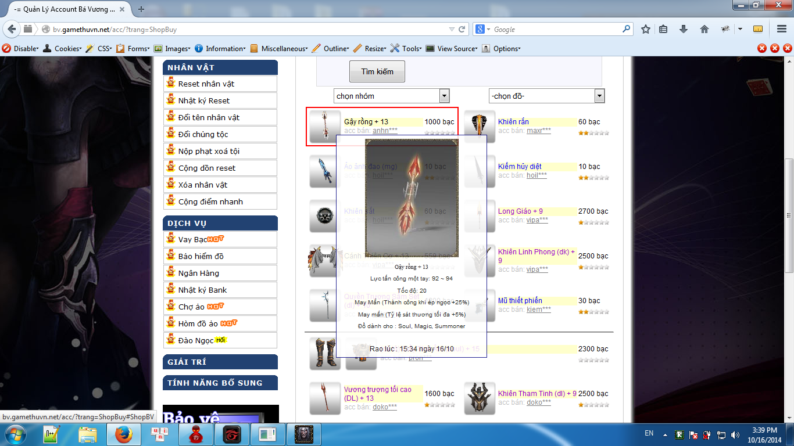Click seller link maxr*** under Khiên rắn

539,131
